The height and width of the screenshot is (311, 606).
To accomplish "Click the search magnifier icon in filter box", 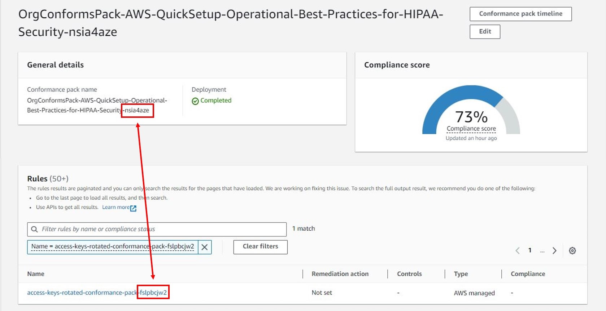I will click(x=35, y=229).
